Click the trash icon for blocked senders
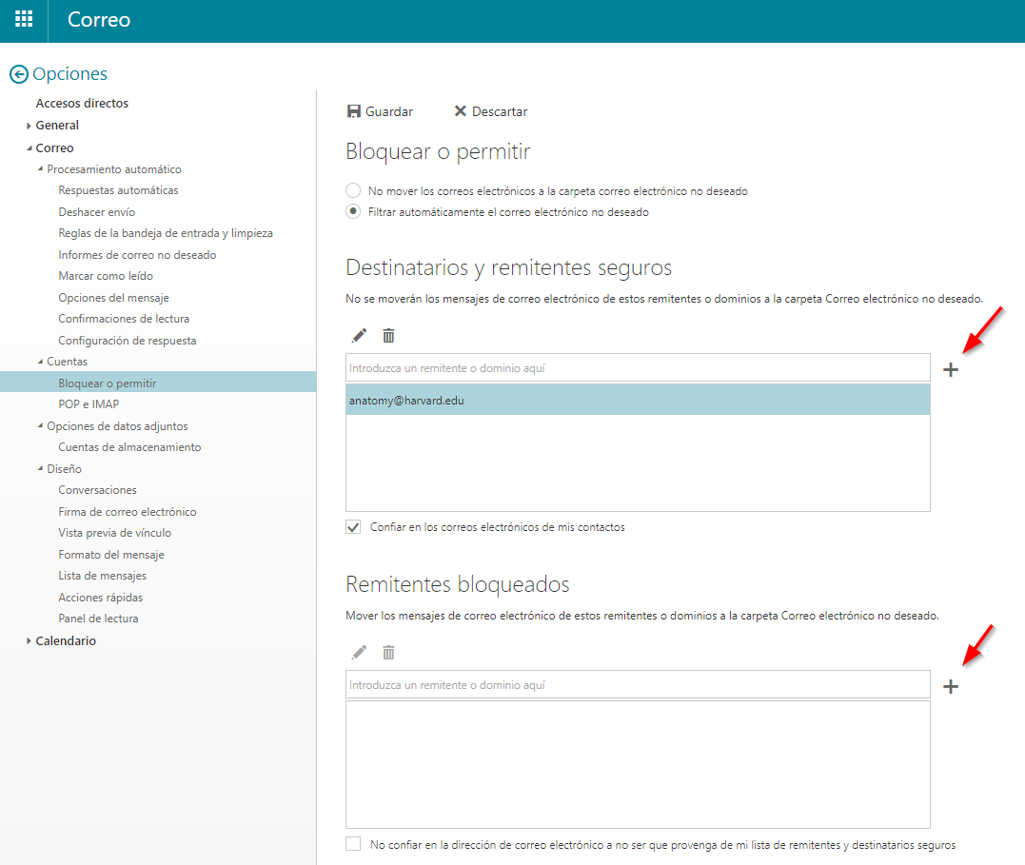This screenshot has height=865, width=1025. pos(388,653)
